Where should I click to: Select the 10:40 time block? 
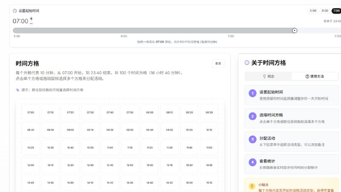coord(70,147)
